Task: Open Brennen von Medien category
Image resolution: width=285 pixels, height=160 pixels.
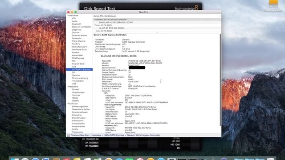Action: (x=81, y=27)
